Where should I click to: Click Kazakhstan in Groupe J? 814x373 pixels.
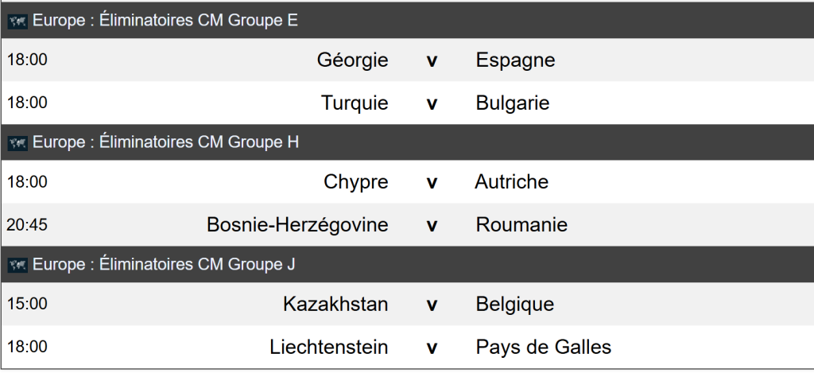[x=335, y=304]
